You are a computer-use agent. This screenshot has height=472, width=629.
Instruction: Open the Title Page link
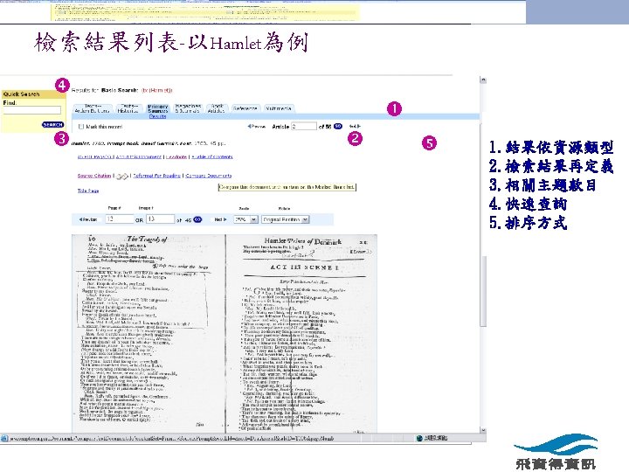[88, 191]
